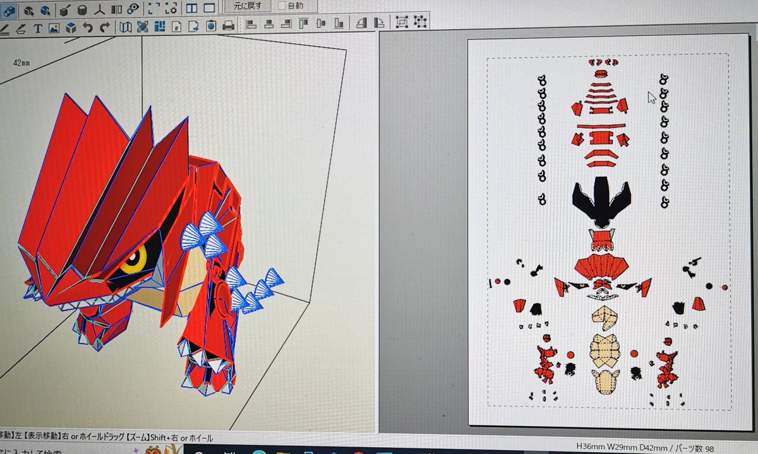
Task: Click the eye link view icon
Action: click(133, 9)
